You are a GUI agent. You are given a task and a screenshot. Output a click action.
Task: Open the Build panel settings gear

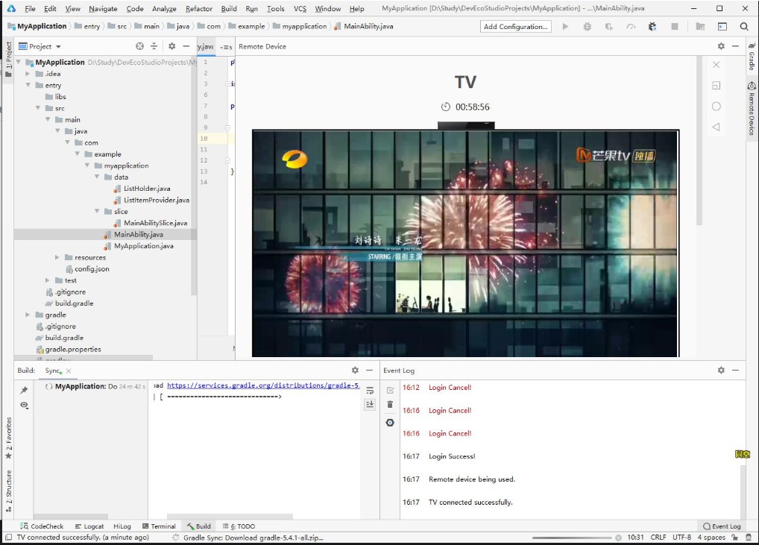355,371
